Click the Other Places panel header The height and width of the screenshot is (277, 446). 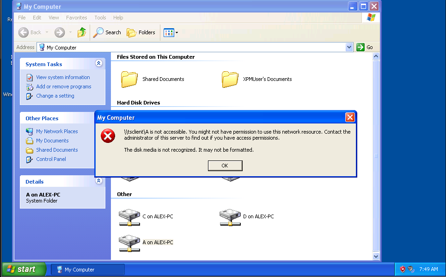pos(57,118)
